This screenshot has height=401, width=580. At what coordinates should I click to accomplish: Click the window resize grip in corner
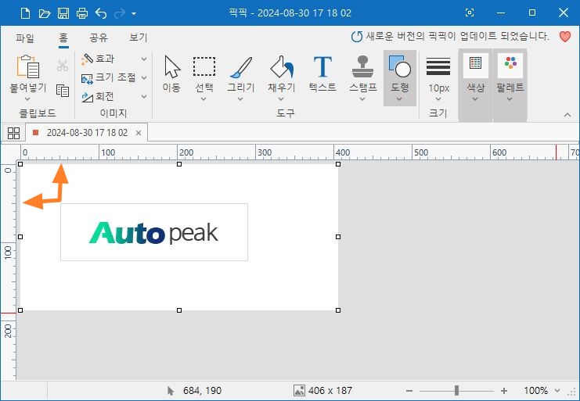[572, 393]
